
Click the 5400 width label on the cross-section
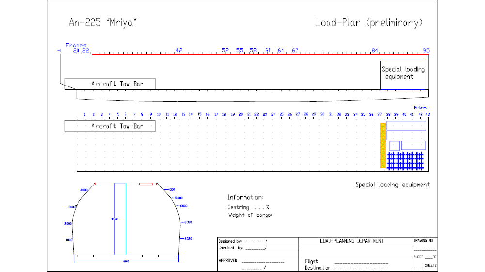click(x=179, y=198)
